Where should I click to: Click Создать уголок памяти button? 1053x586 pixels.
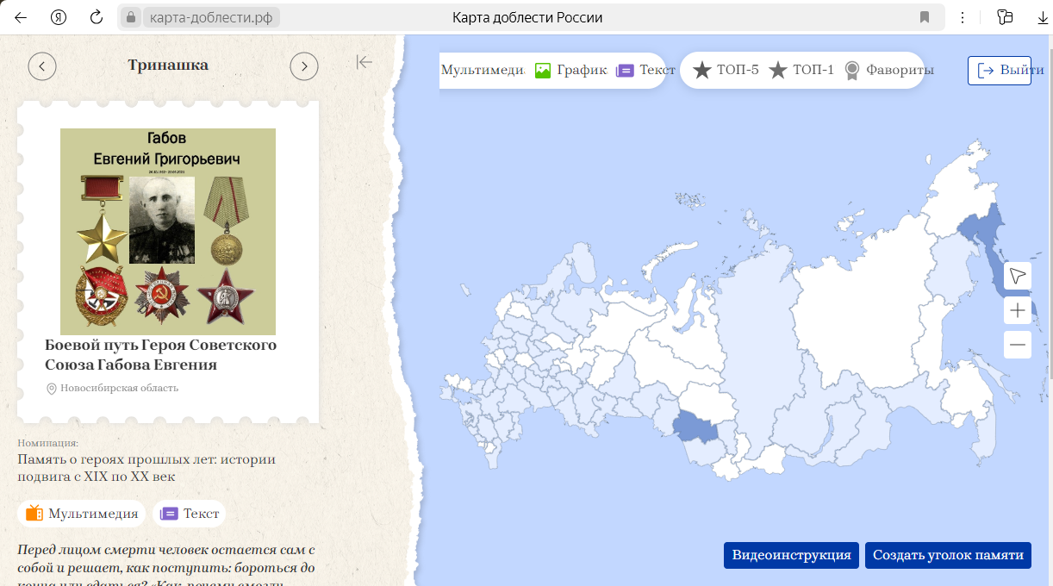point(948,555)
